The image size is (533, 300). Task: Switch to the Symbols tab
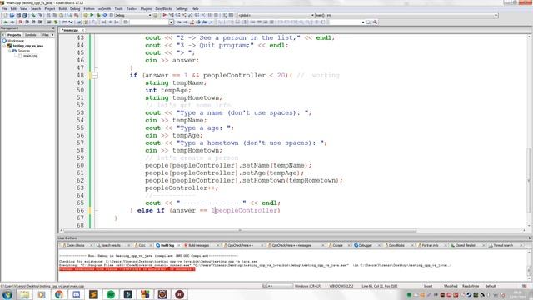(x=30, y=35)
